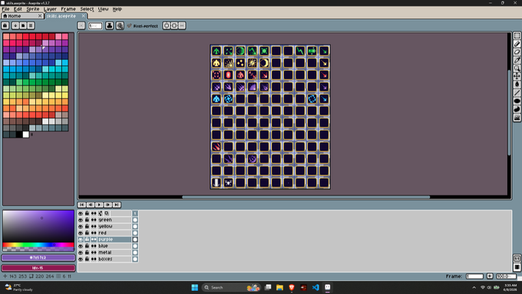
Task: Go to the next frame
Action: pyautogui.click(x=108, y=205)
